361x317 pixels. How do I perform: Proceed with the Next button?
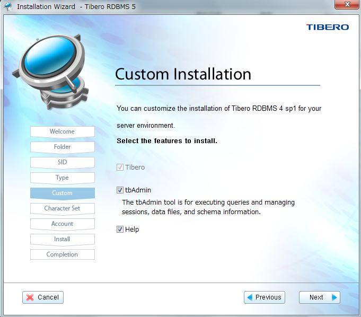(319, 297)
